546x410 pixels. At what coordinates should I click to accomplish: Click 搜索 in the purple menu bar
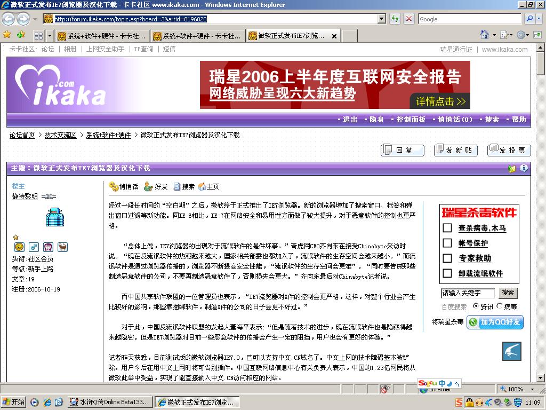[492, 119]
